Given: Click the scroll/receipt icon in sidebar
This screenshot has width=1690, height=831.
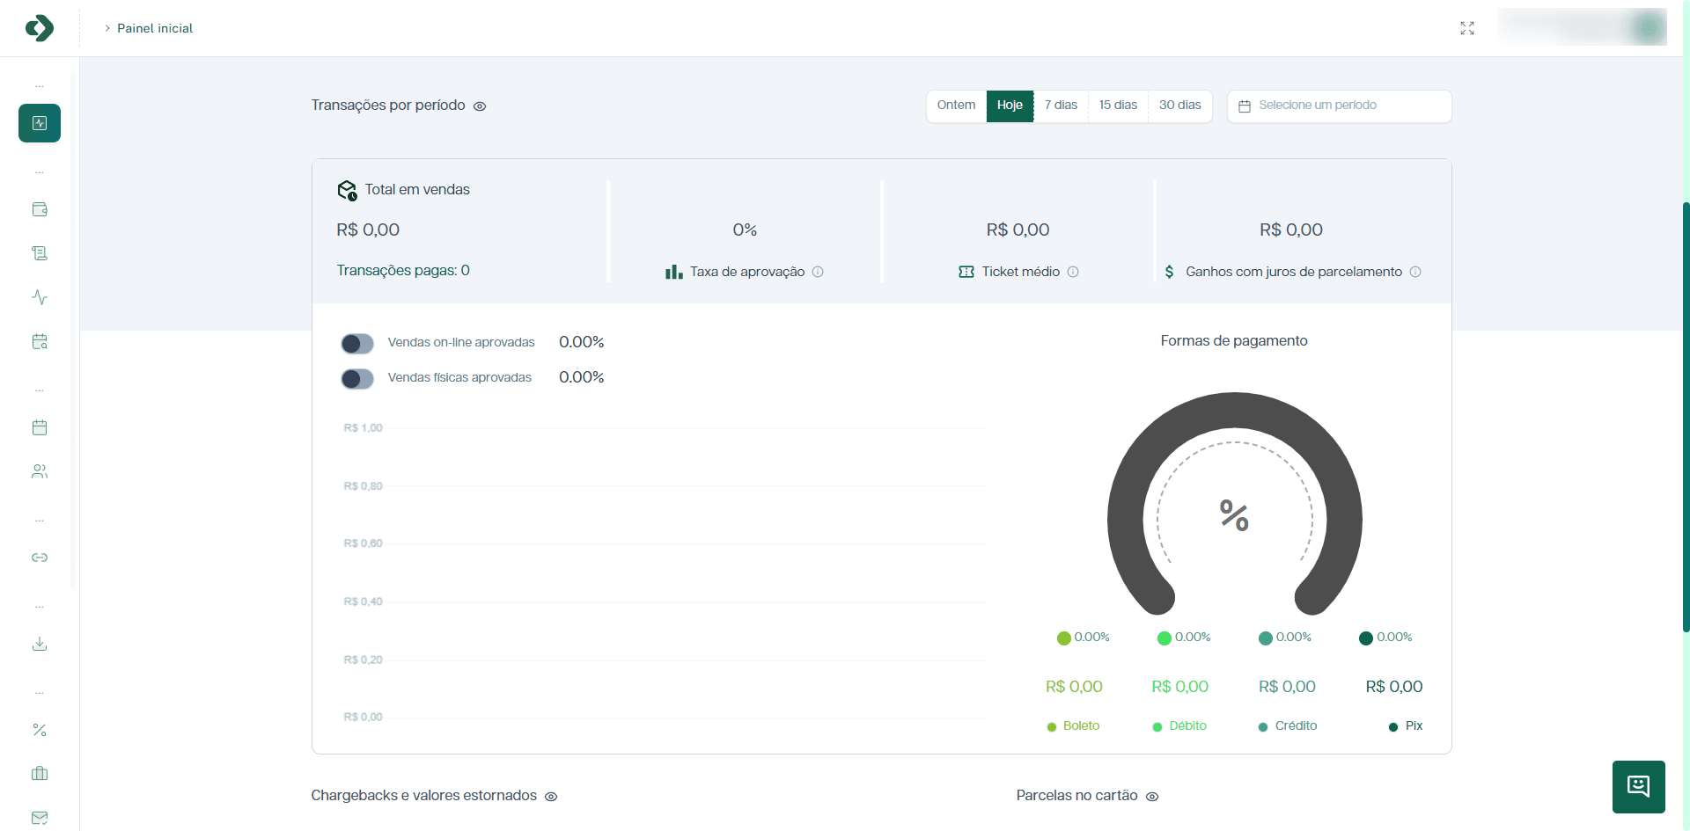Looking at the screenshot, I should pos(40,253).
